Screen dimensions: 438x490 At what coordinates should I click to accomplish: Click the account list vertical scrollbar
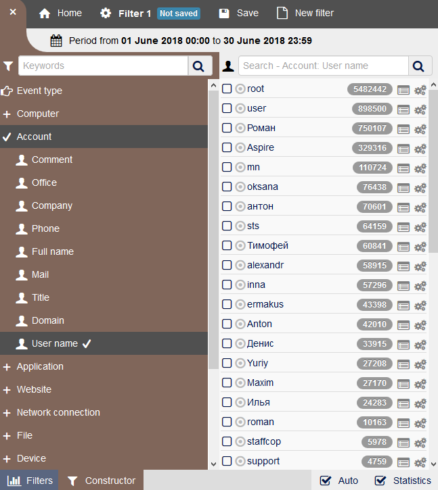pyautogui.click(x=433, y=169)
